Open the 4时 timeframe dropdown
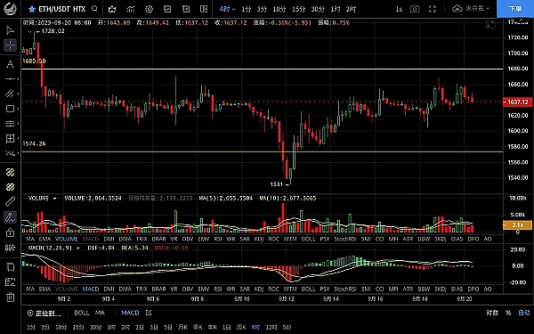The height and width of the screenshot is (334, 534). (x=227, y=9)
